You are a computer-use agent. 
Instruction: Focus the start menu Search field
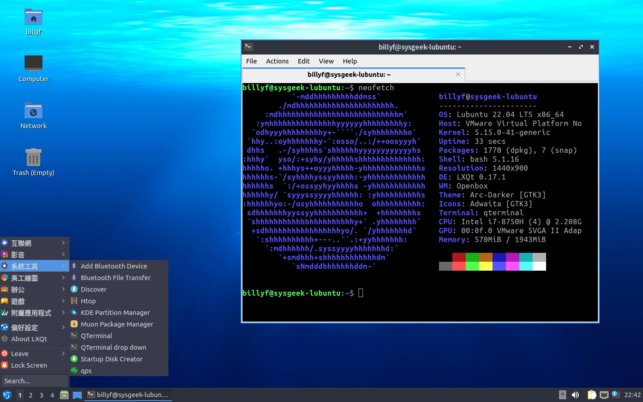coord(34,381)
